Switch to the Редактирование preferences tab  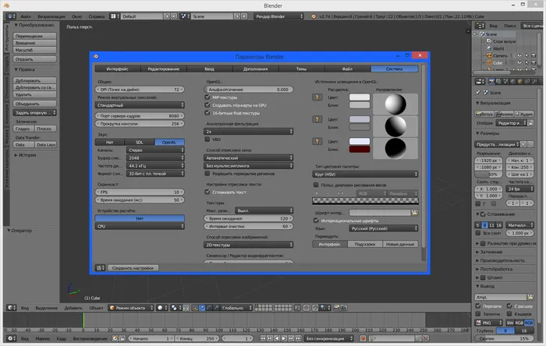[x=163, y=69]
